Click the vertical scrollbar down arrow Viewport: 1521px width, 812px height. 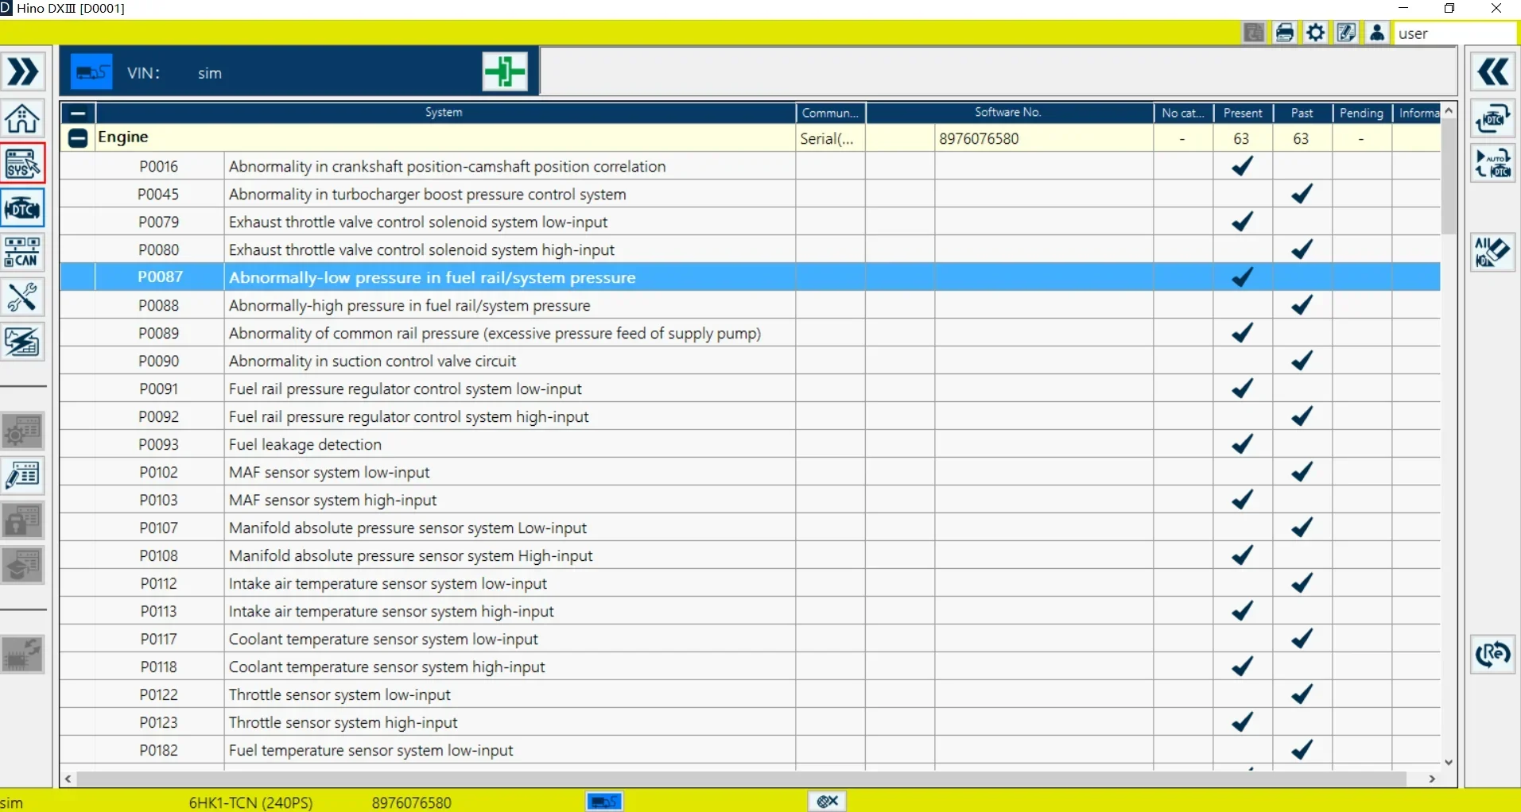[x=1449, y=762]
